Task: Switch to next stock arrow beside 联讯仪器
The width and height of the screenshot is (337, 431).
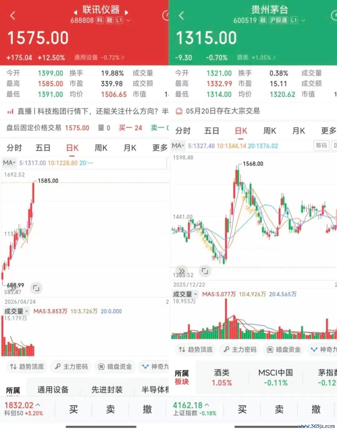Action: [x=126, y=13]
